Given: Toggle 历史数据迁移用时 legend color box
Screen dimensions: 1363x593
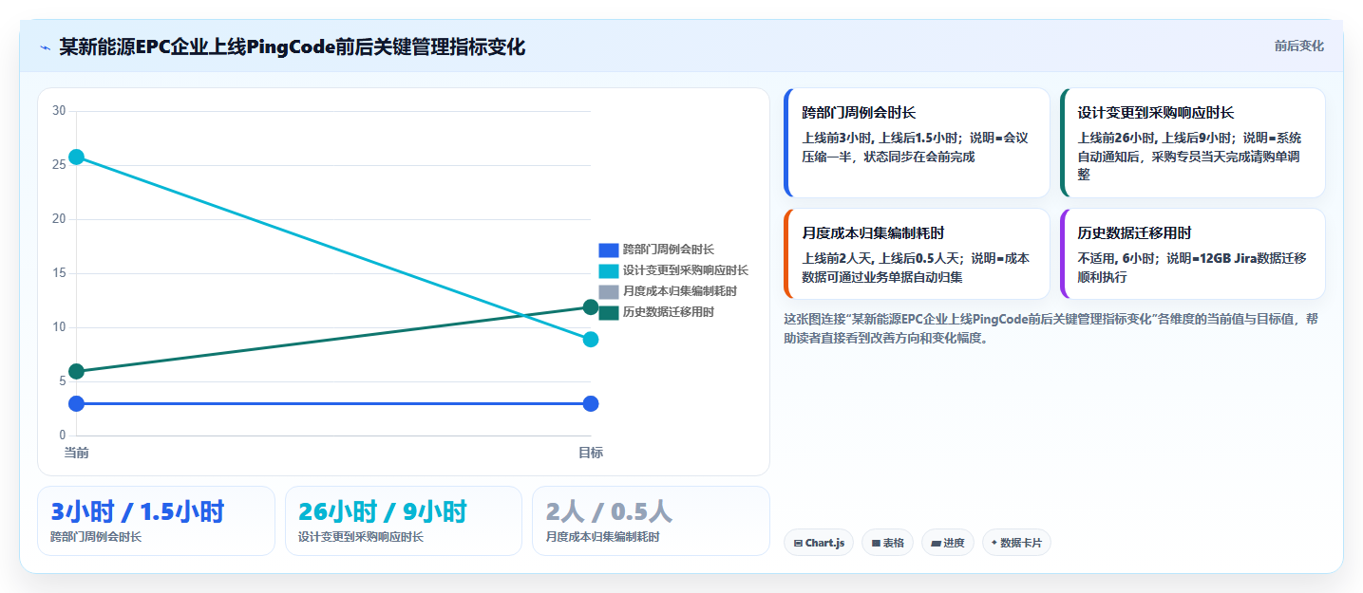Looking at the screenshot, I should [x=609, y=312].
